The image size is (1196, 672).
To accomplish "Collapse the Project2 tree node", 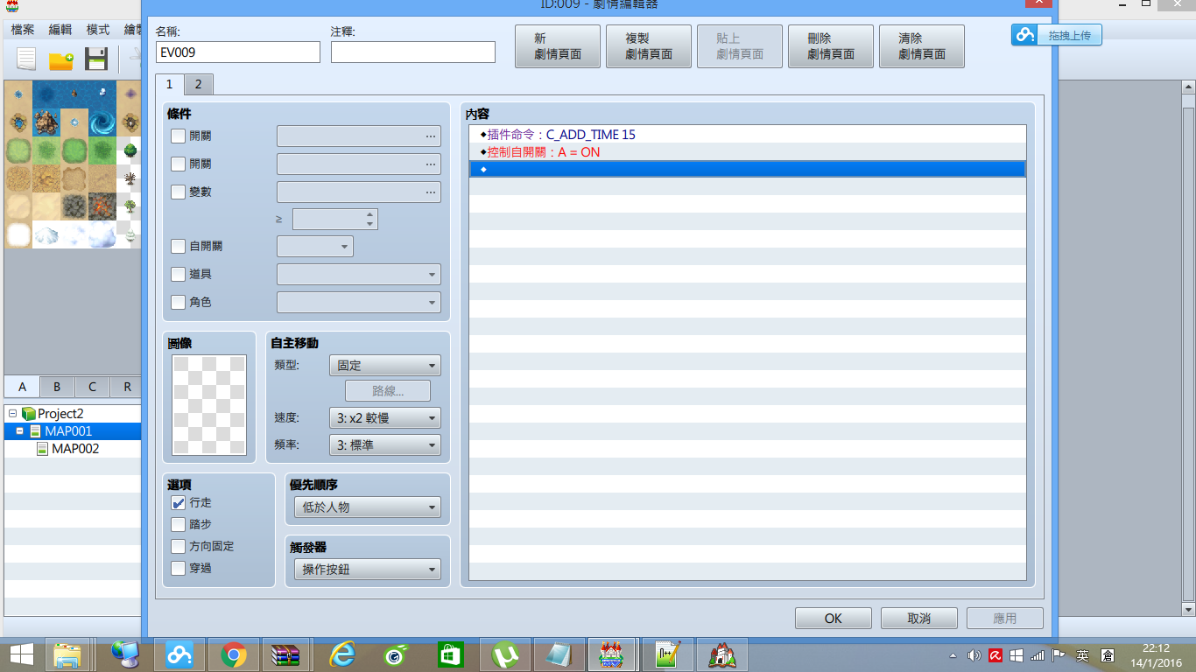I will tap(12, 414).
